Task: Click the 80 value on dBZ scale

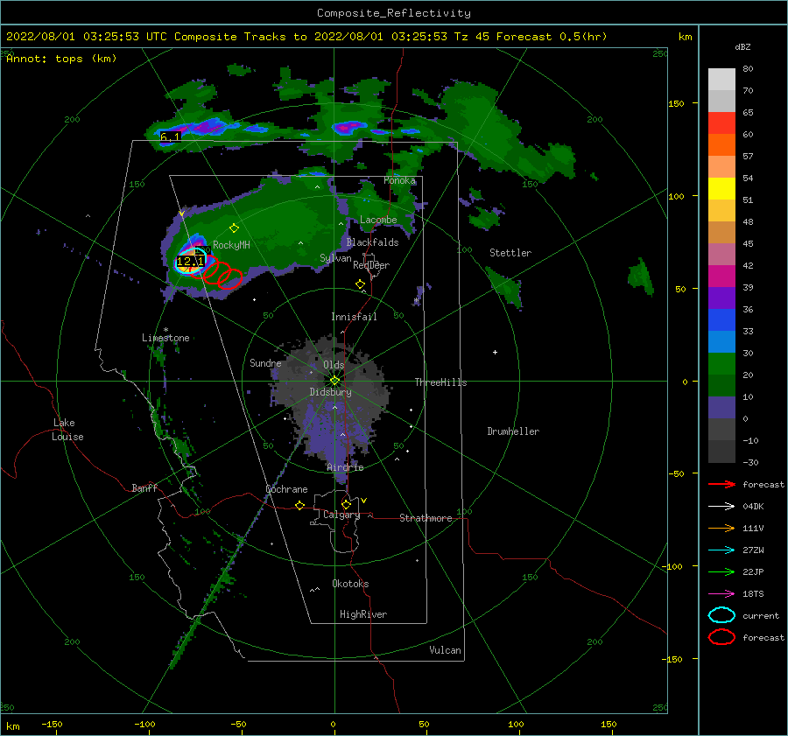Action: click(748, 69)
